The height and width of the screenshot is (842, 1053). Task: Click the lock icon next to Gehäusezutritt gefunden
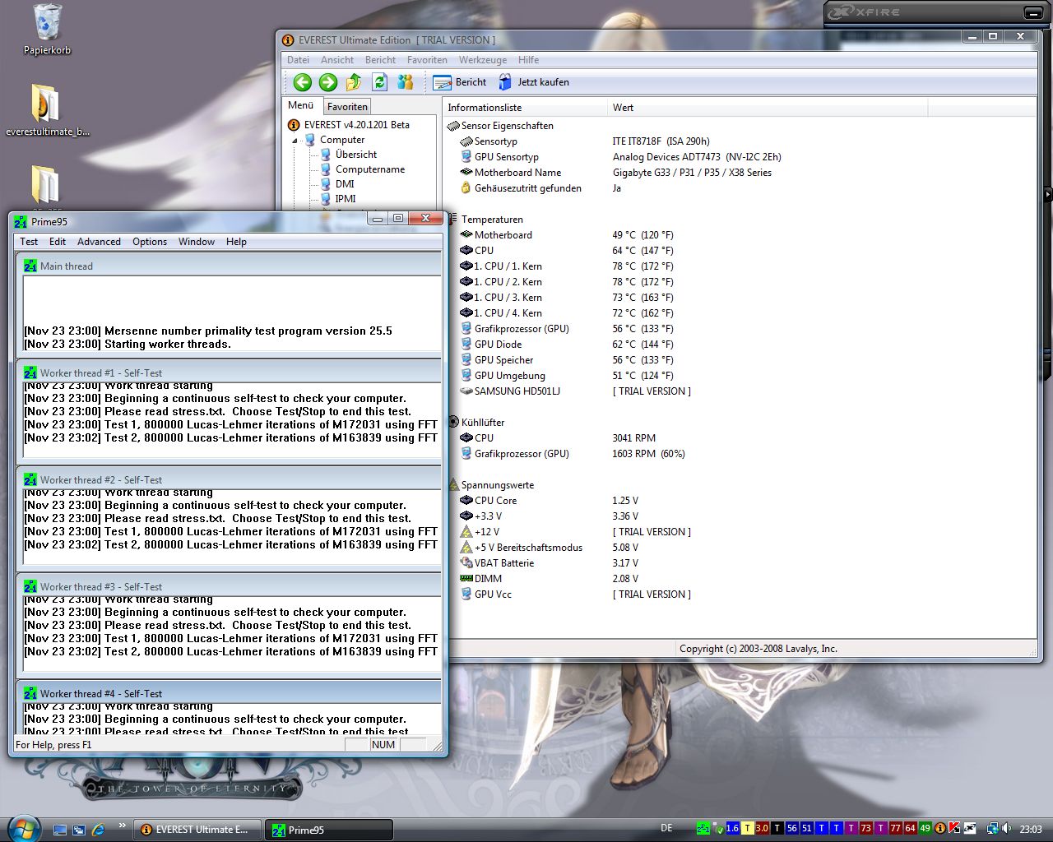coord(466,188)
